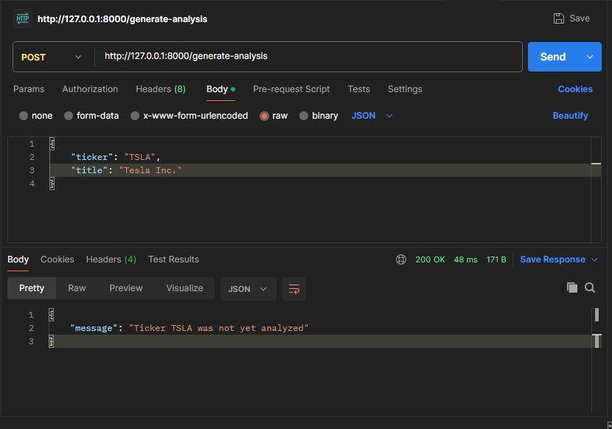Image resolution: width=612 pixels, height=429 pixels.
Task: Switch to the Preview response tab
Action: (x=125, y=288)
